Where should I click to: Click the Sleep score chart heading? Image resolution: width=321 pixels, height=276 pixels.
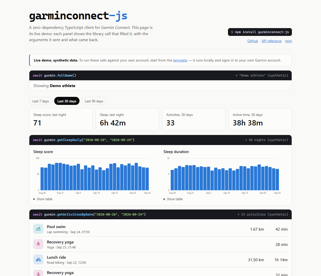[x=43, y=152]
